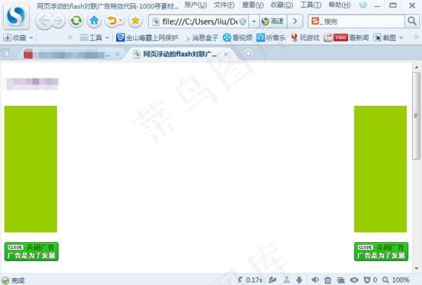The width and height of the screenshot is (422, 285).
Task: Click the vertical scrollbar thumb
Action: [x=416, y=116]
